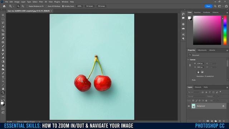
Task: Select the Crop tool
Action: 3,30
